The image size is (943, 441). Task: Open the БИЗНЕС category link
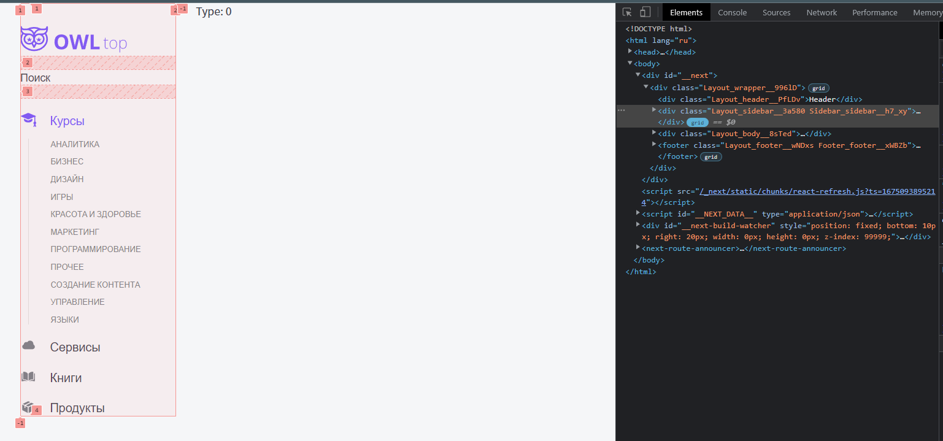[x=67, y=161]
